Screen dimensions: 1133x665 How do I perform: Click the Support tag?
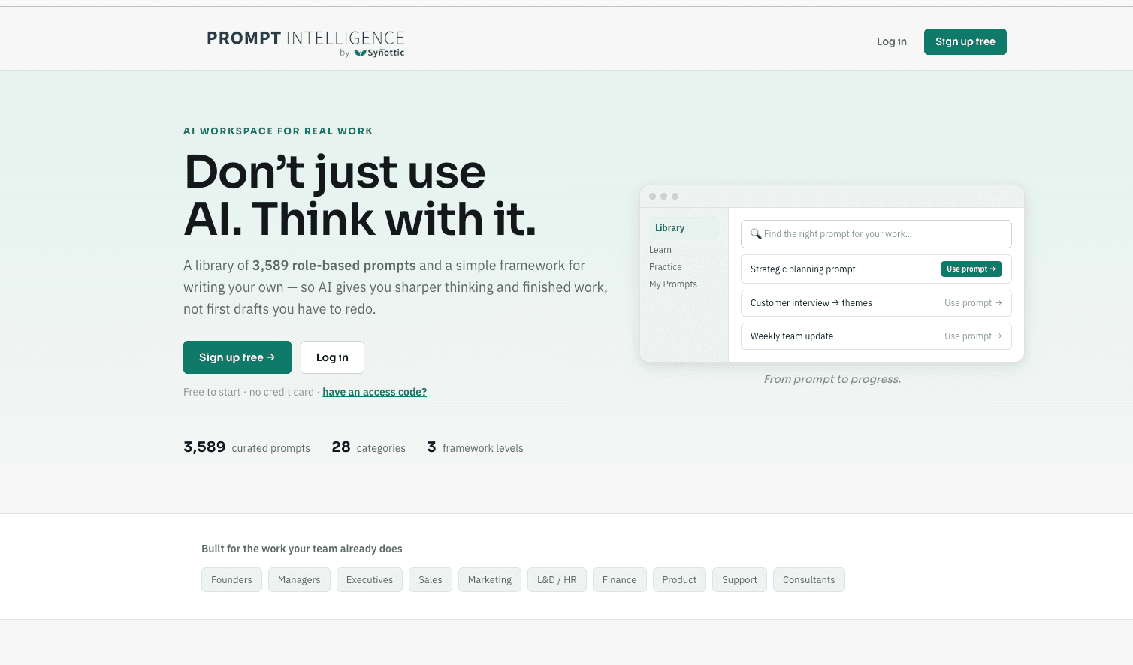pos(739,580)
